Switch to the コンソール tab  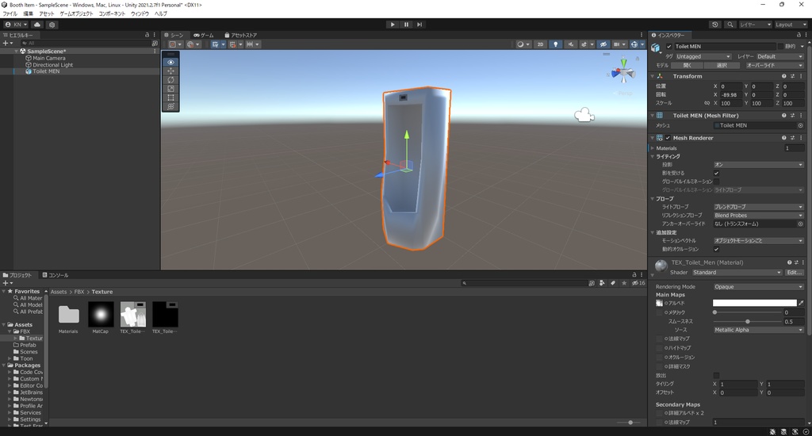point(56,275)
